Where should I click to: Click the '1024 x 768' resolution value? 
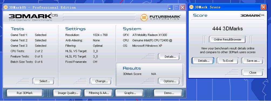[x=100, y=35]
